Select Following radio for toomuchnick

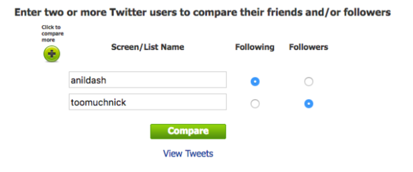pos(255,104)
